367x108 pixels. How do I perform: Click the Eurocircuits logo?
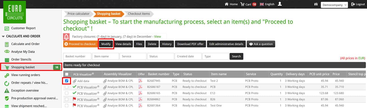pos(15,12)
